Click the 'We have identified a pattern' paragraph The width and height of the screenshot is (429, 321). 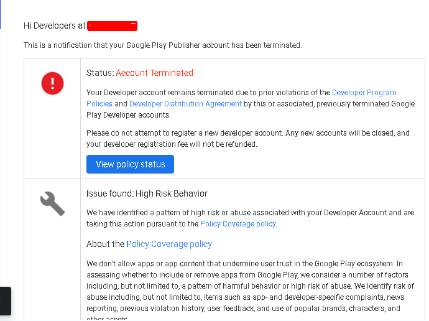click(250, 218)
